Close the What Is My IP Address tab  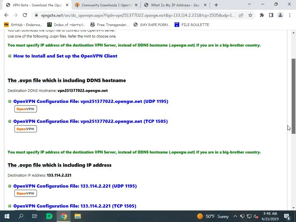(x=205, y=5)
